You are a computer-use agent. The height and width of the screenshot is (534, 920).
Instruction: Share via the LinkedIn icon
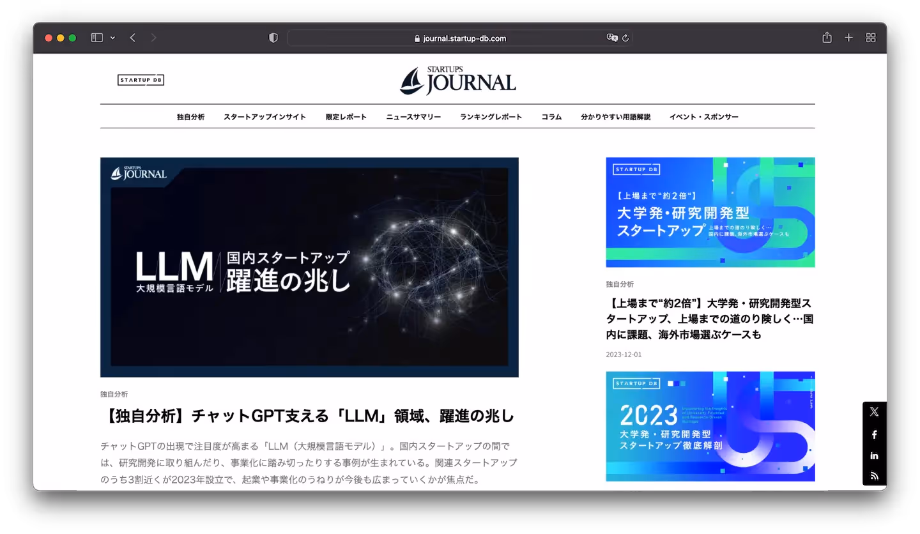[874, 455]
